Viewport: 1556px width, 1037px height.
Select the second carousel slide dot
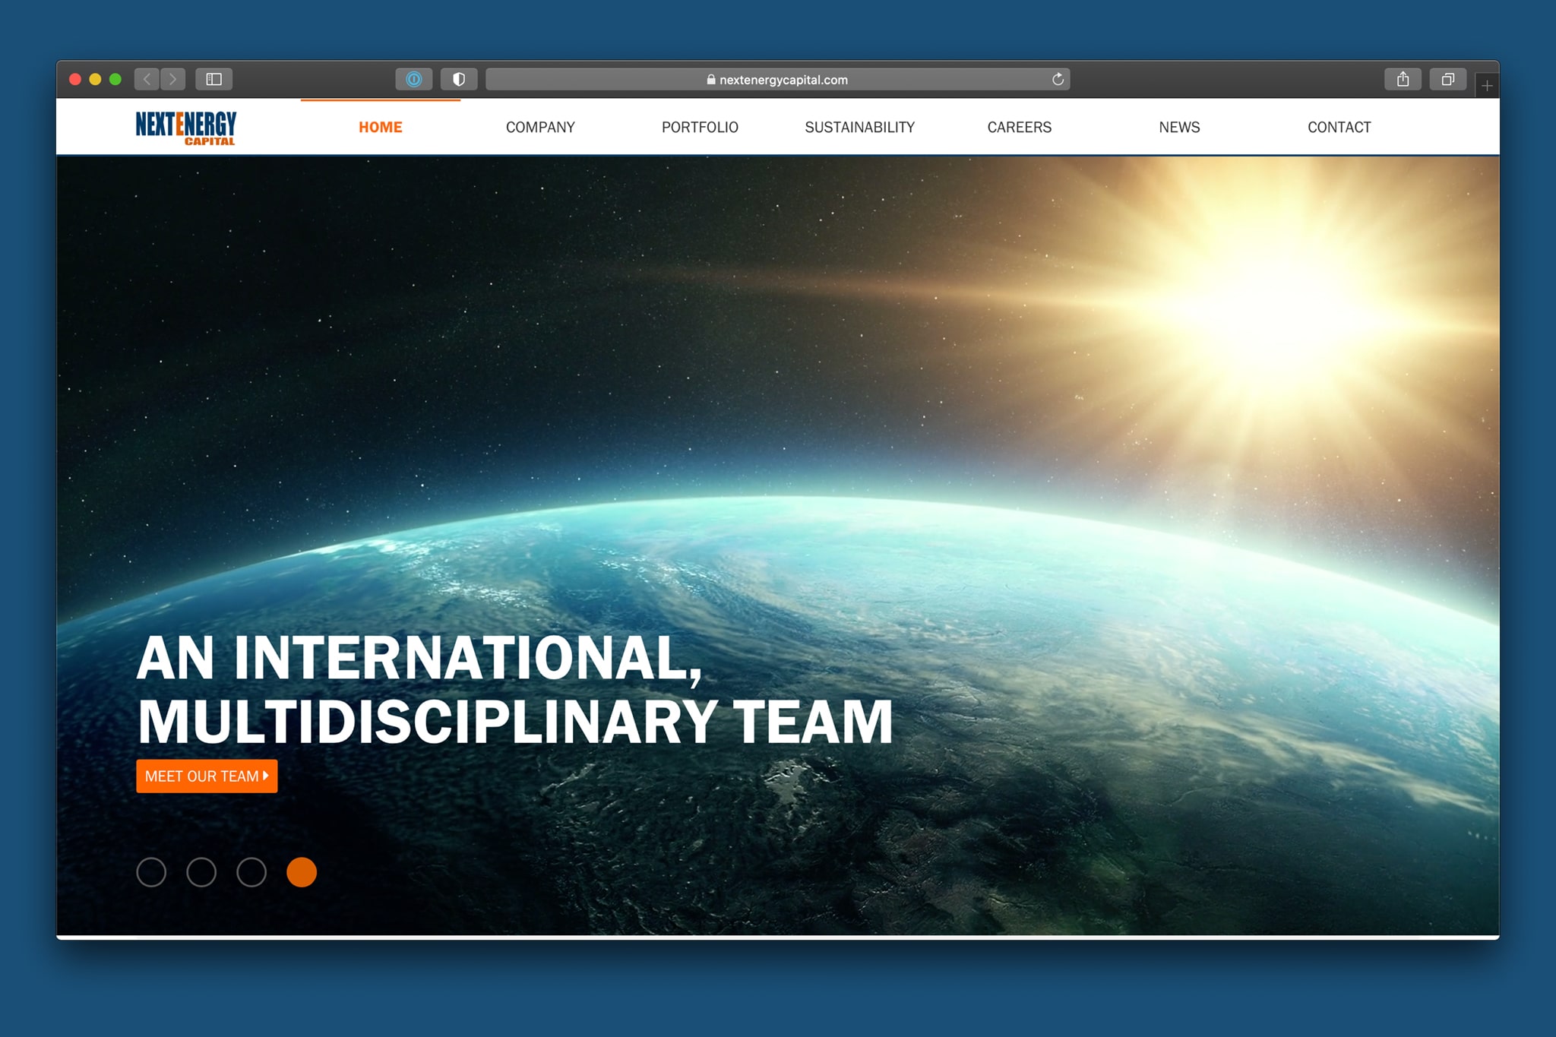click(201, 872)
